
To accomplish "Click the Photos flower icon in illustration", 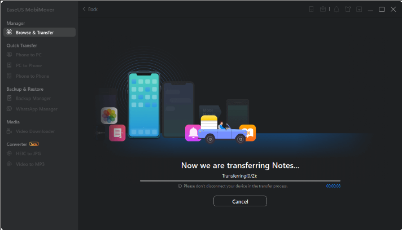I will point(109,116).
